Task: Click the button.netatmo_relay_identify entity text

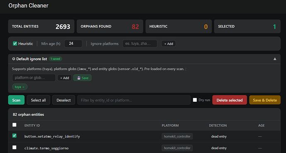Action: [x=52, y=136]
